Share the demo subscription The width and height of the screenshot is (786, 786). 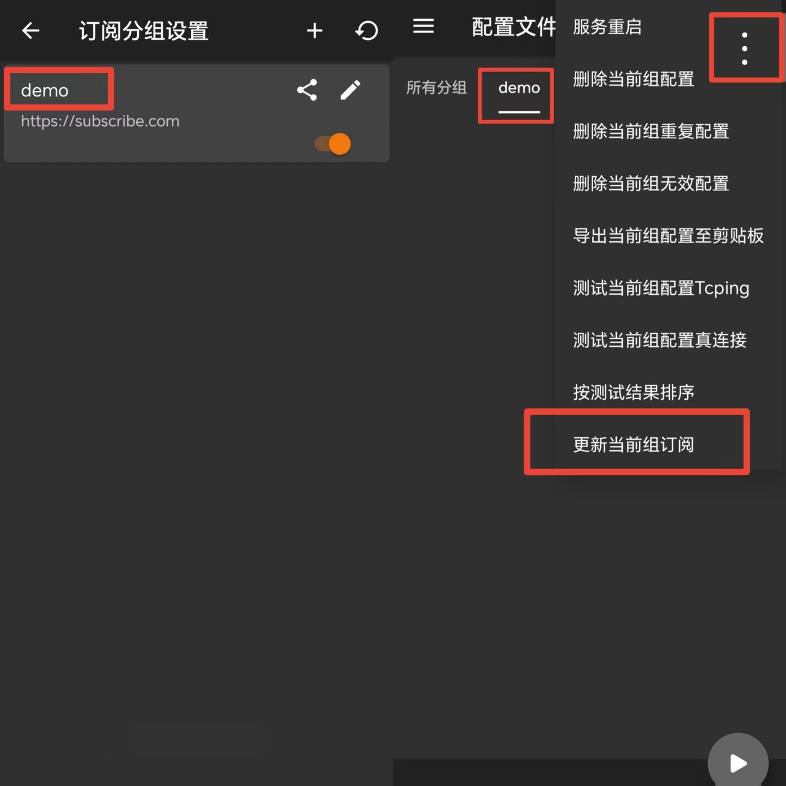[x=306, y=90]
